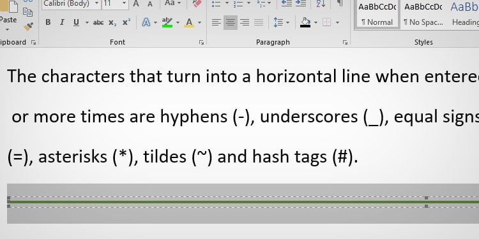This screenshot has width=479, height=239.
Task: Apply the yellow-orange font color
Action: coord(189,22)
